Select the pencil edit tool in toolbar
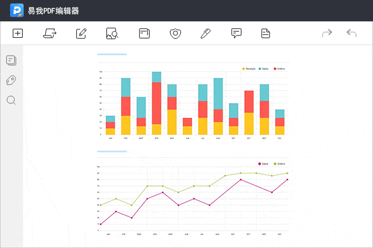Screen dimensions: 373x248 click(x=81, y=33)
